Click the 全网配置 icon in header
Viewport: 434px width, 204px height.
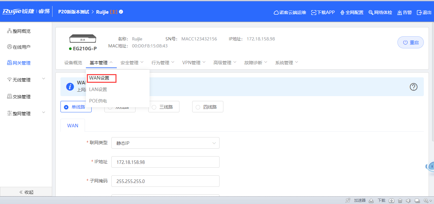pyautogui.click(x=342, y=12)
